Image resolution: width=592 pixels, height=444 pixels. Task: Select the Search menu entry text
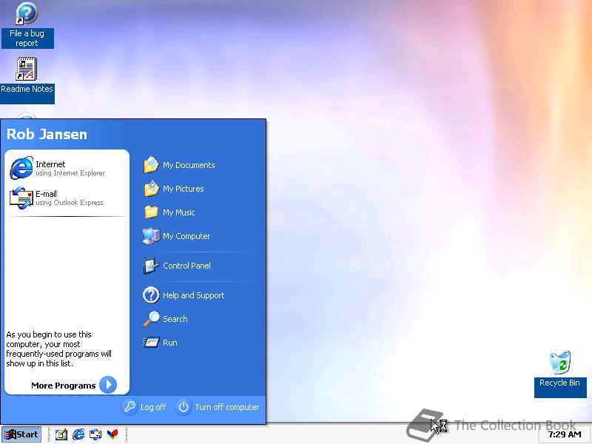(x=175, y=319)
